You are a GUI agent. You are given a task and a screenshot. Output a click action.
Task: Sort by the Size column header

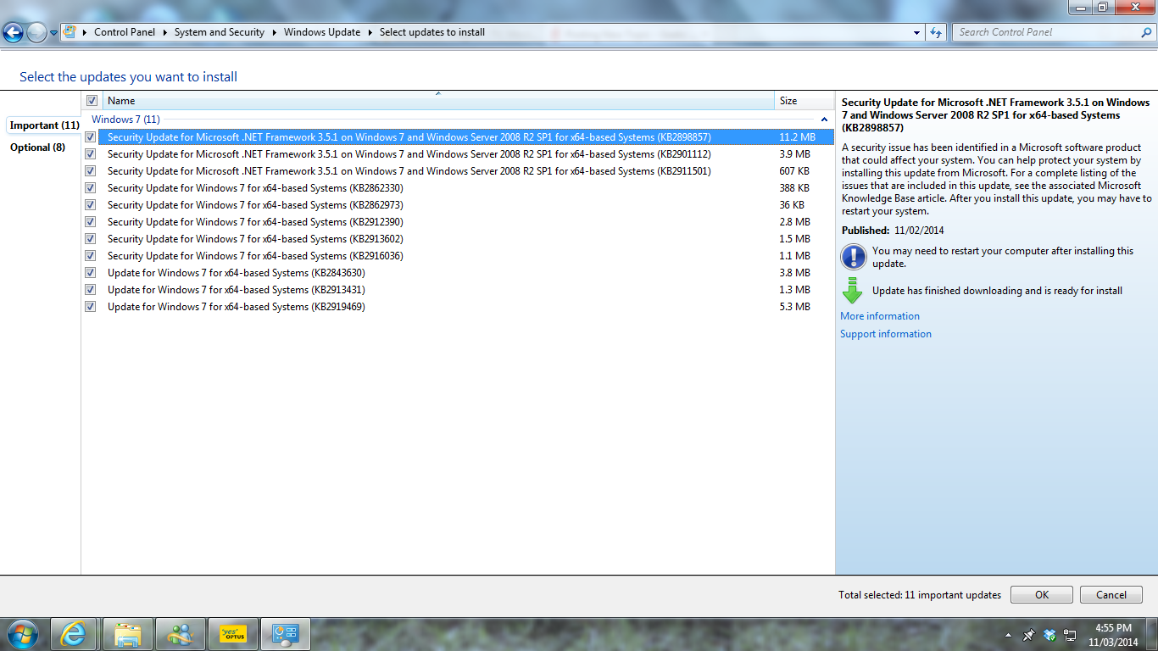pos(804,101)
